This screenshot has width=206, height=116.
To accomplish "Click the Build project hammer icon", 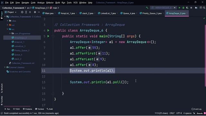I will coord(147,8).
